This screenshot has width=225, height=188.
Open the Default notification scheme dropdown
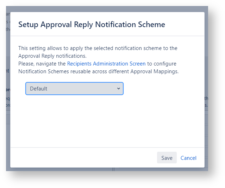tap(74, 89)
